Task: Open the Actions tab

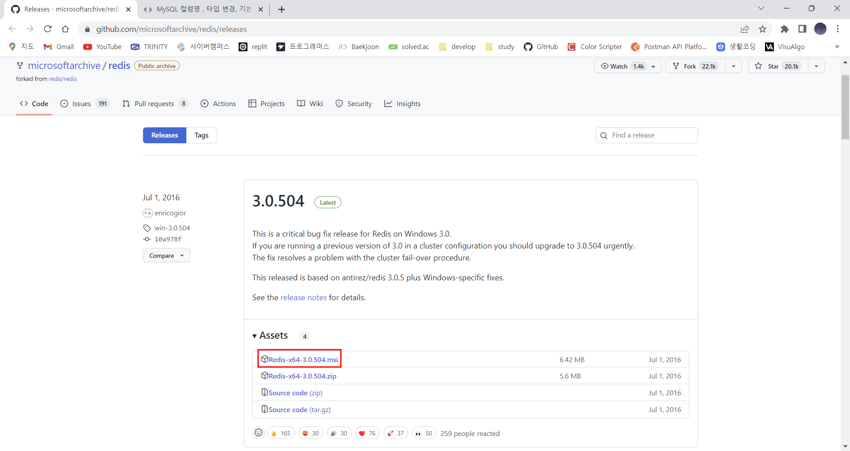Action: [x=218, y=103]
